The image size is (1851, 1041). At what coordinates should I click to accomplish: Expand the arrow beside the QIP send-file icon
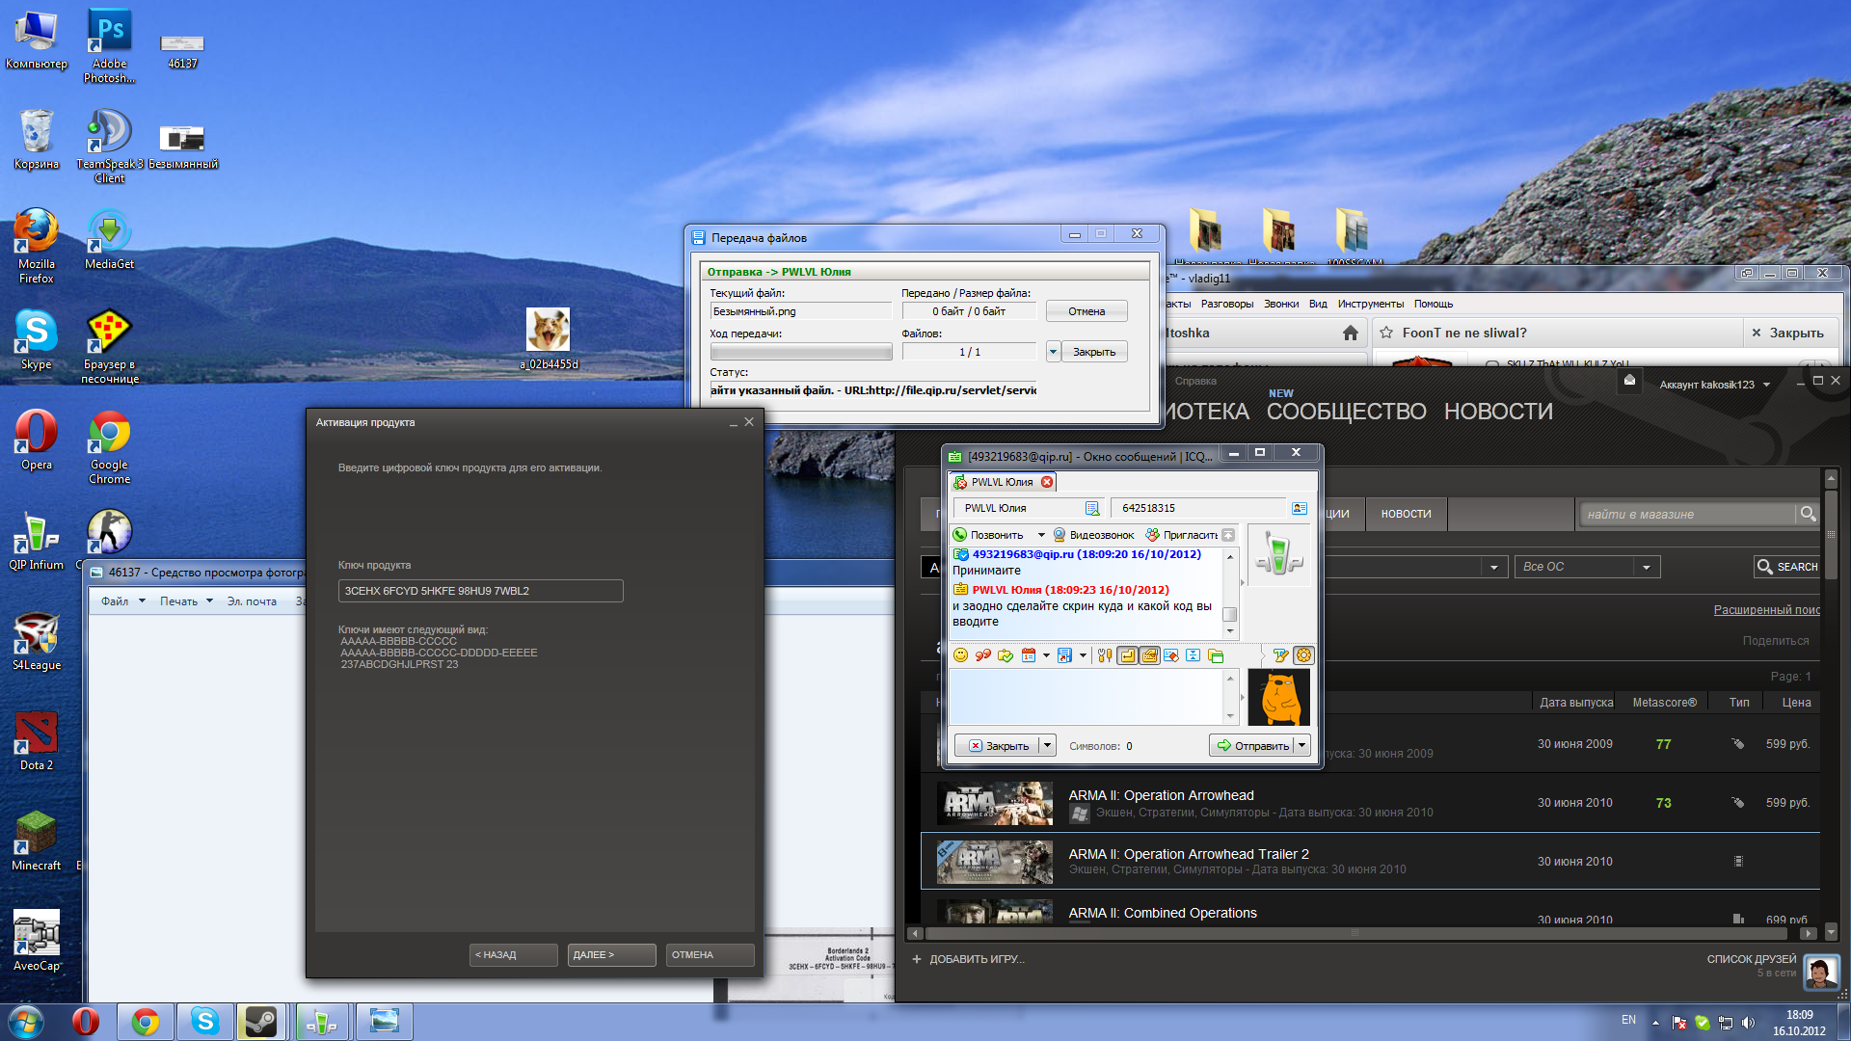(1083, 655)
